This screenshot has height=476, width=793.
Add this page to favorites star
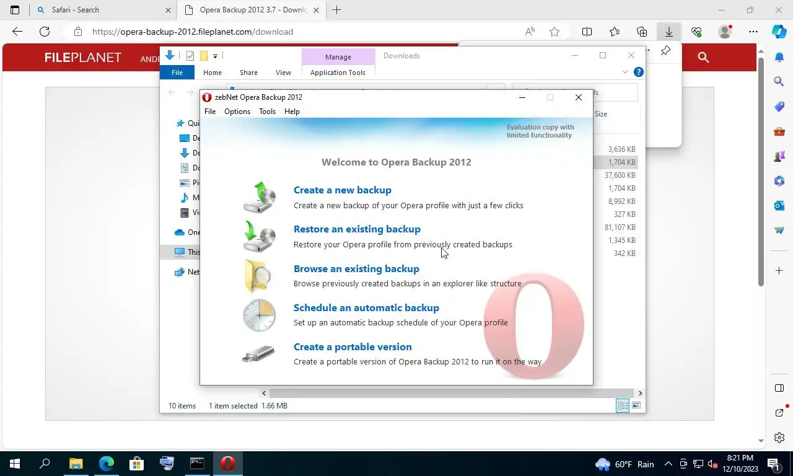(554, 32)
